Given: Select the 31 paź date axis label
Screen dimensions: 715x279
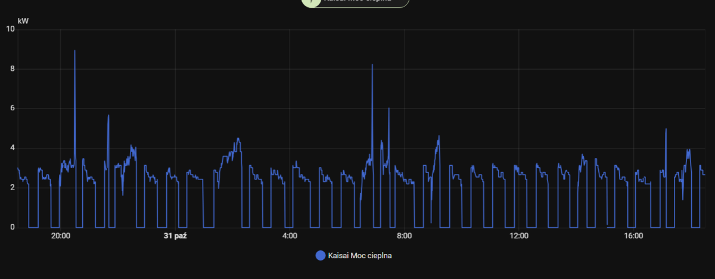Looking at the screenshot, I should click(175, 236).
